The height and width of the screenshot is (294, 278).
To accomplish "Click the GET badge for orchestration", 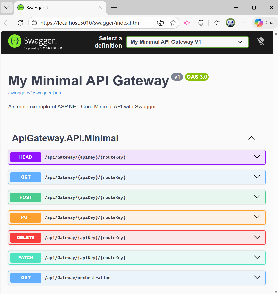I will 26,277.
